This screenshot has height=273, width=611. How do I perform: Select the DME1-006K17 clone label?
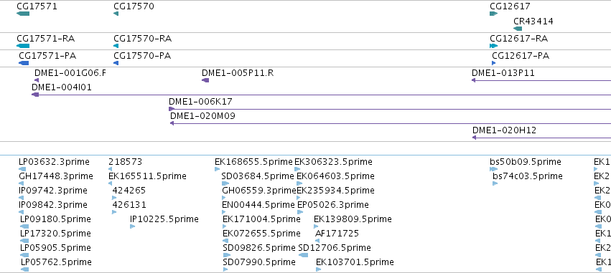click(200, 102)
